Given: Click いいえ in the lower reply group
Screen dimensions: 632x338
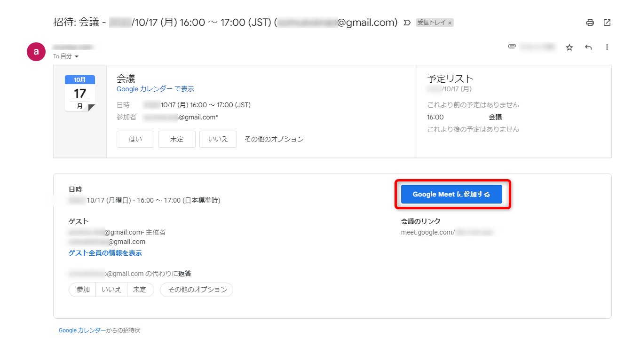Looking at the screenshot, I should [x=111, y=290].
